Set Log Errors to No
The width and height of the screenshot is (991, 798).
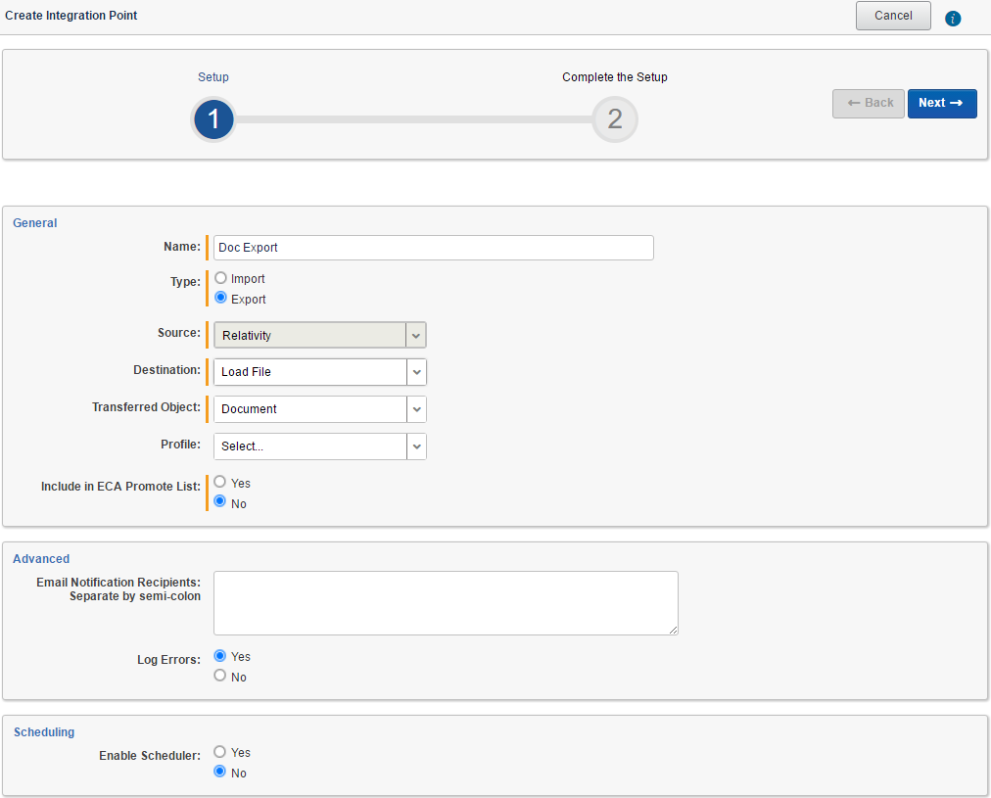tap(219, 676)
